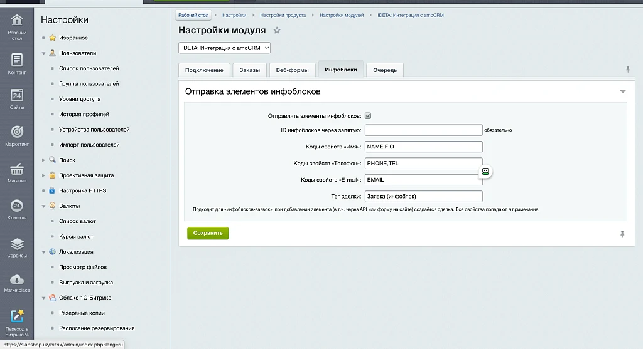Click the Настройка HTTPS icon

click(x=53, y=190)
